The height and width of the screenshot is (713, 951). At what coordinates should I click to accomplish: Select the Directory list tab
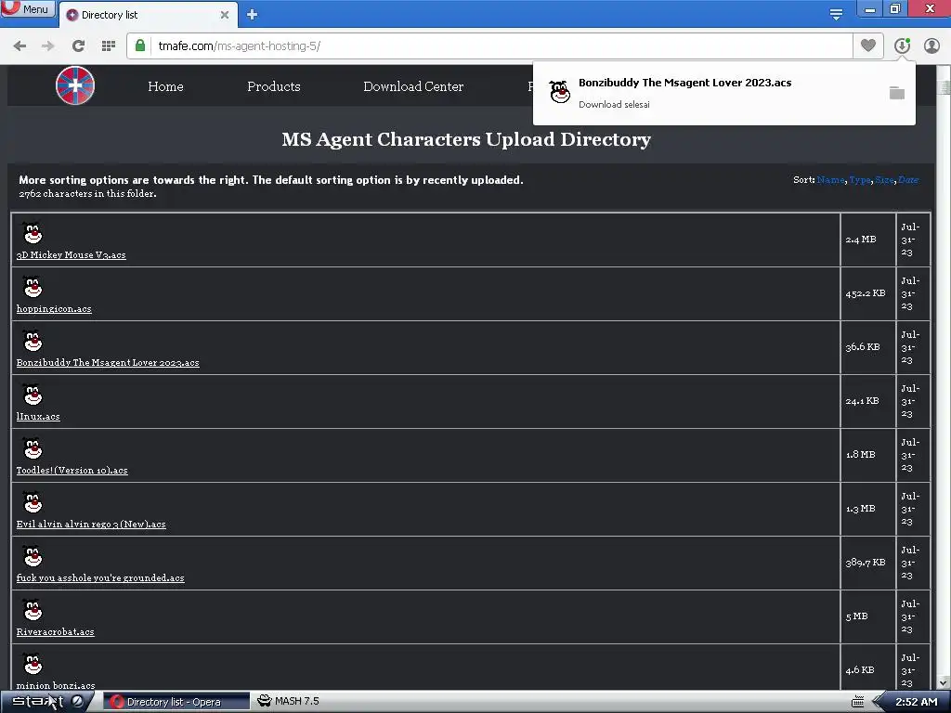pyautogui.click(x=148, y=15)
